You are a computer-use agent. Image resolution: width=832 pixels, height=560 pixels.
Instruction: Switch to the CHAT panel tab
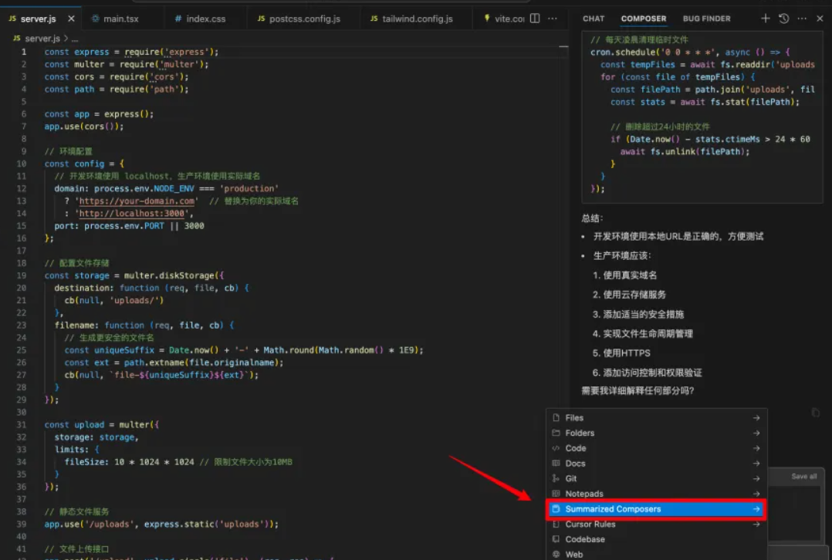594,19
